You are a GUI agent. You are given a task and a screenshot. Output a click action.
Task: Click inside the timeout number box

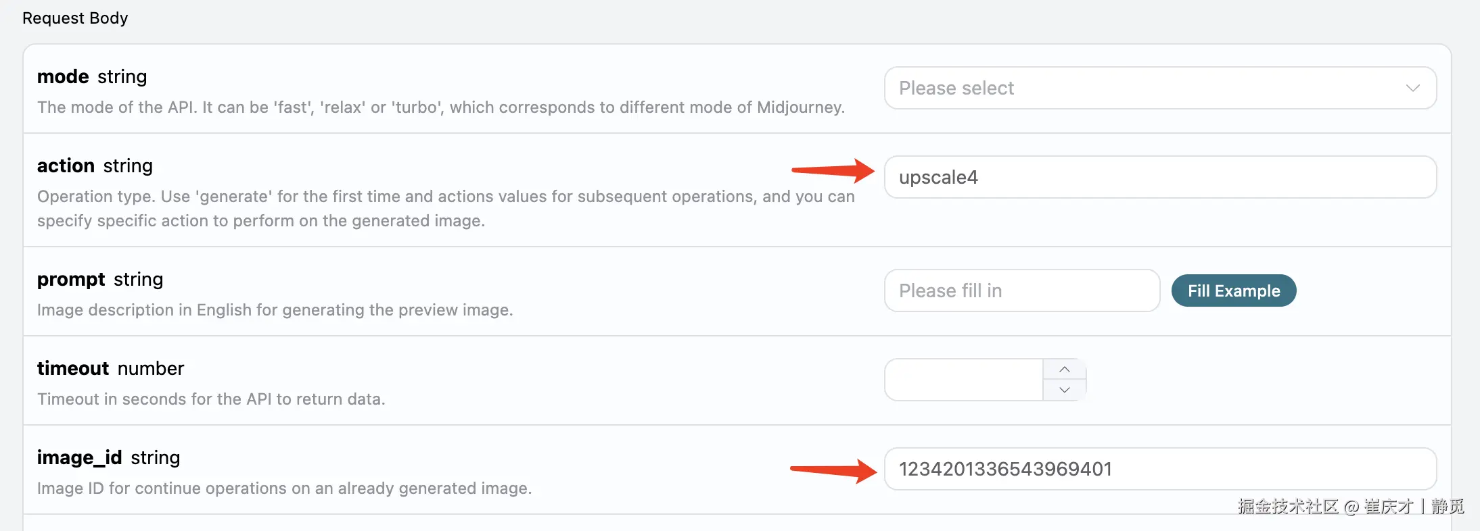(x=963, y=380)
